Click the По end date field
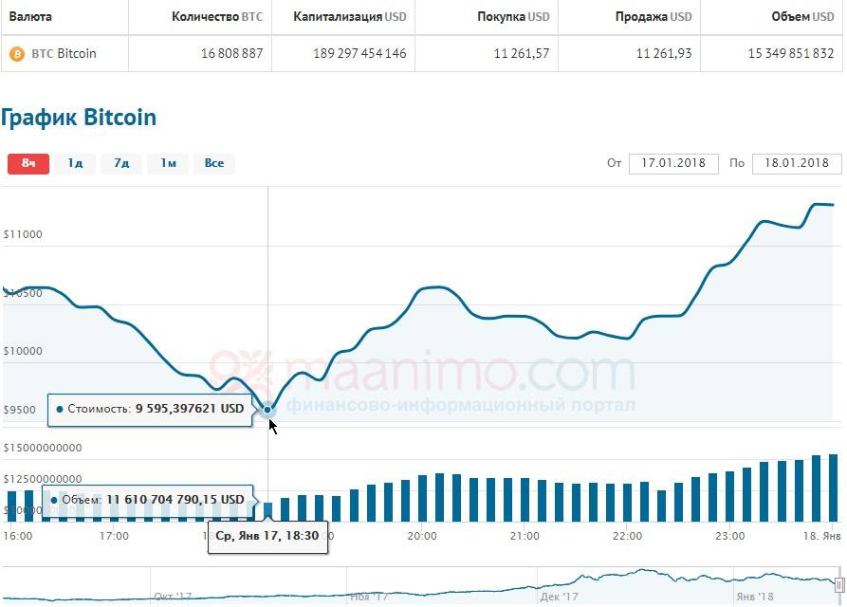The image size is (847, 607). 796,163
